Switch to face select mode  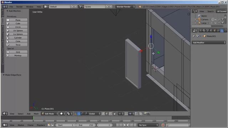pos(110,114)
